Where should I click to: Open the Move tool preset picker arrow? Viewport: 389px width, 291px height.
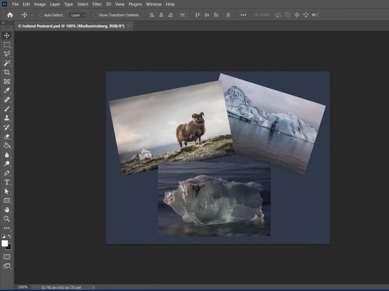click(32, 15)
